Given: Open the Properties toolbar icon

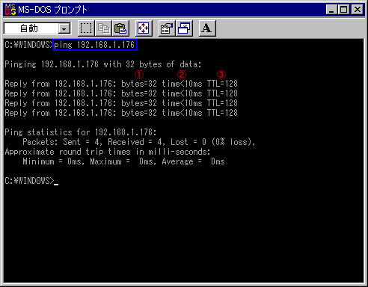Looking at the screenshot, I should (167, 28).
